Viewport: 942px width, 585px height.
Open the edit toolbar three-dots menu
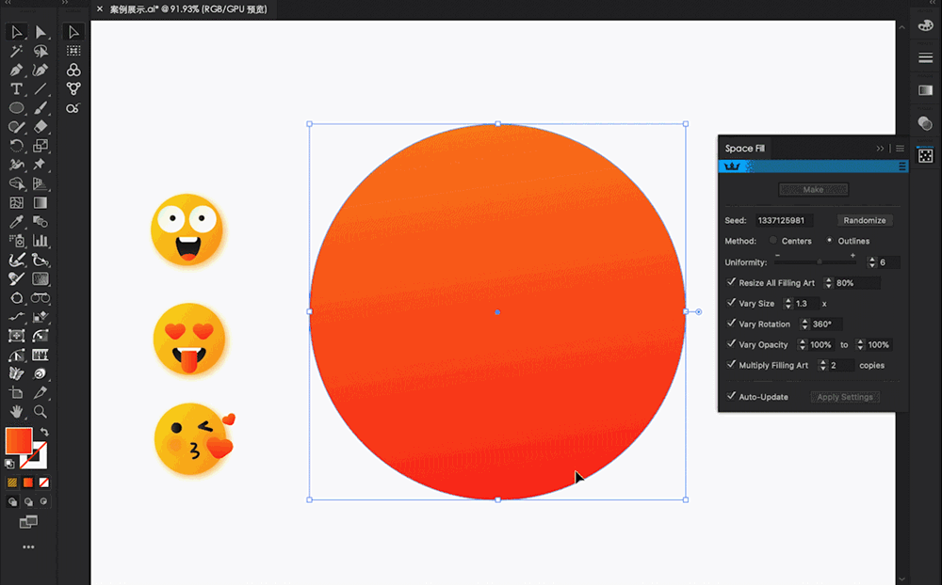click(x=28, y=546)
